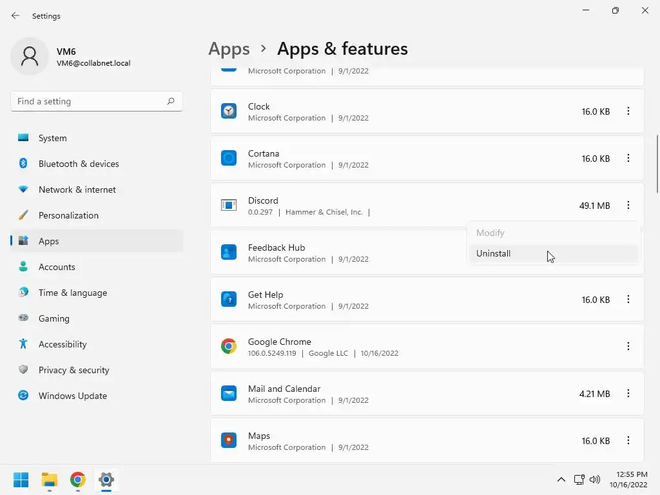Go back using the Settings back arrow
The image size is (660, 495).
(15, 15)
